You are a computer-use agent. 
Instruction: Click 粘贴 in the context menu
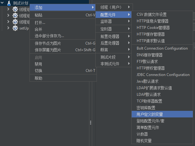pos(39,15)
